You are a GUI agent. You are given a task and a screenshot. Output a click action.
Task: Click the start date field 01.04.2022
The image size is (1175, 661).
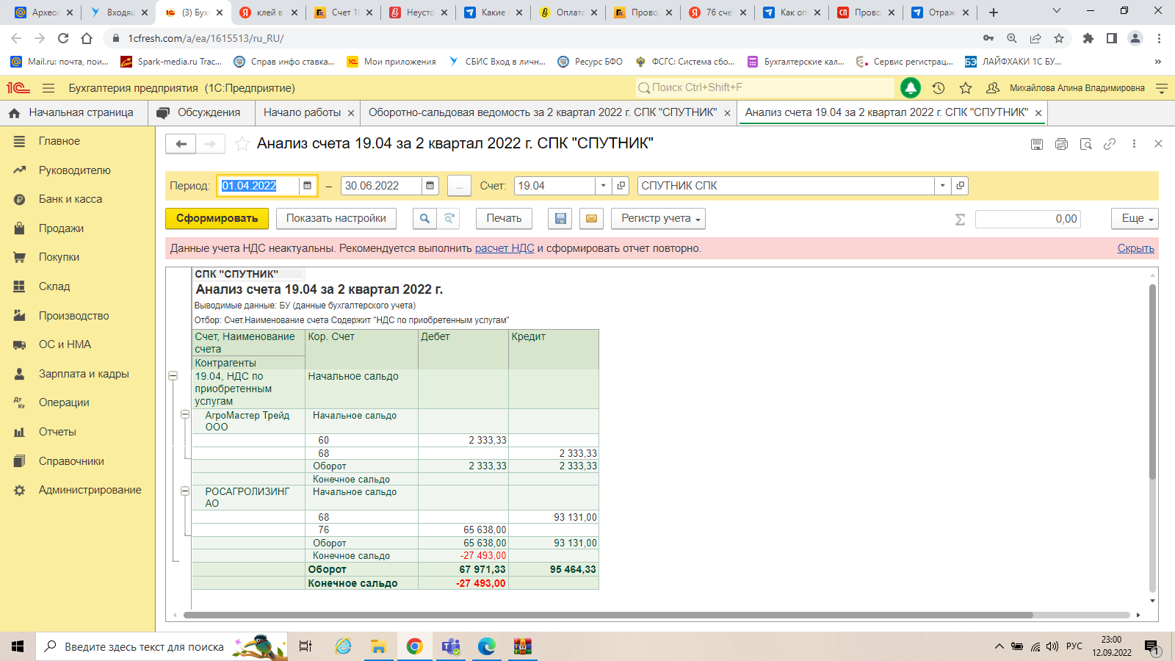258,186
